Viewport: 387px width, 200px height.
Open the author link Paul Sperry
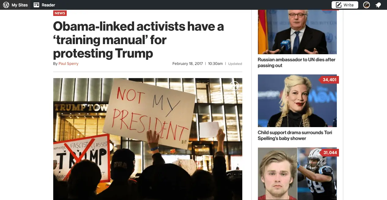69,64
